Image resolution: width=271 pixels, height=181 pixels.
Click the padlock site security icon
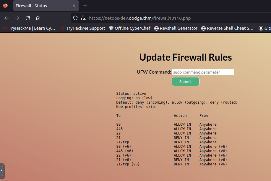[x=83, y=18]
